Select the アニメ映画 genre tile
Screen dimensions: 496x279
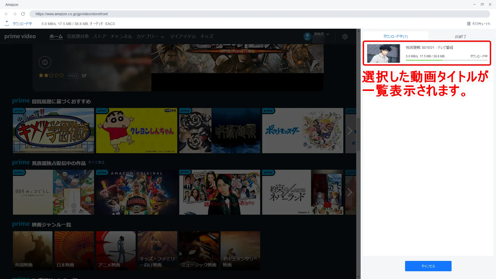pyautogui.click(x=116, y=251)
